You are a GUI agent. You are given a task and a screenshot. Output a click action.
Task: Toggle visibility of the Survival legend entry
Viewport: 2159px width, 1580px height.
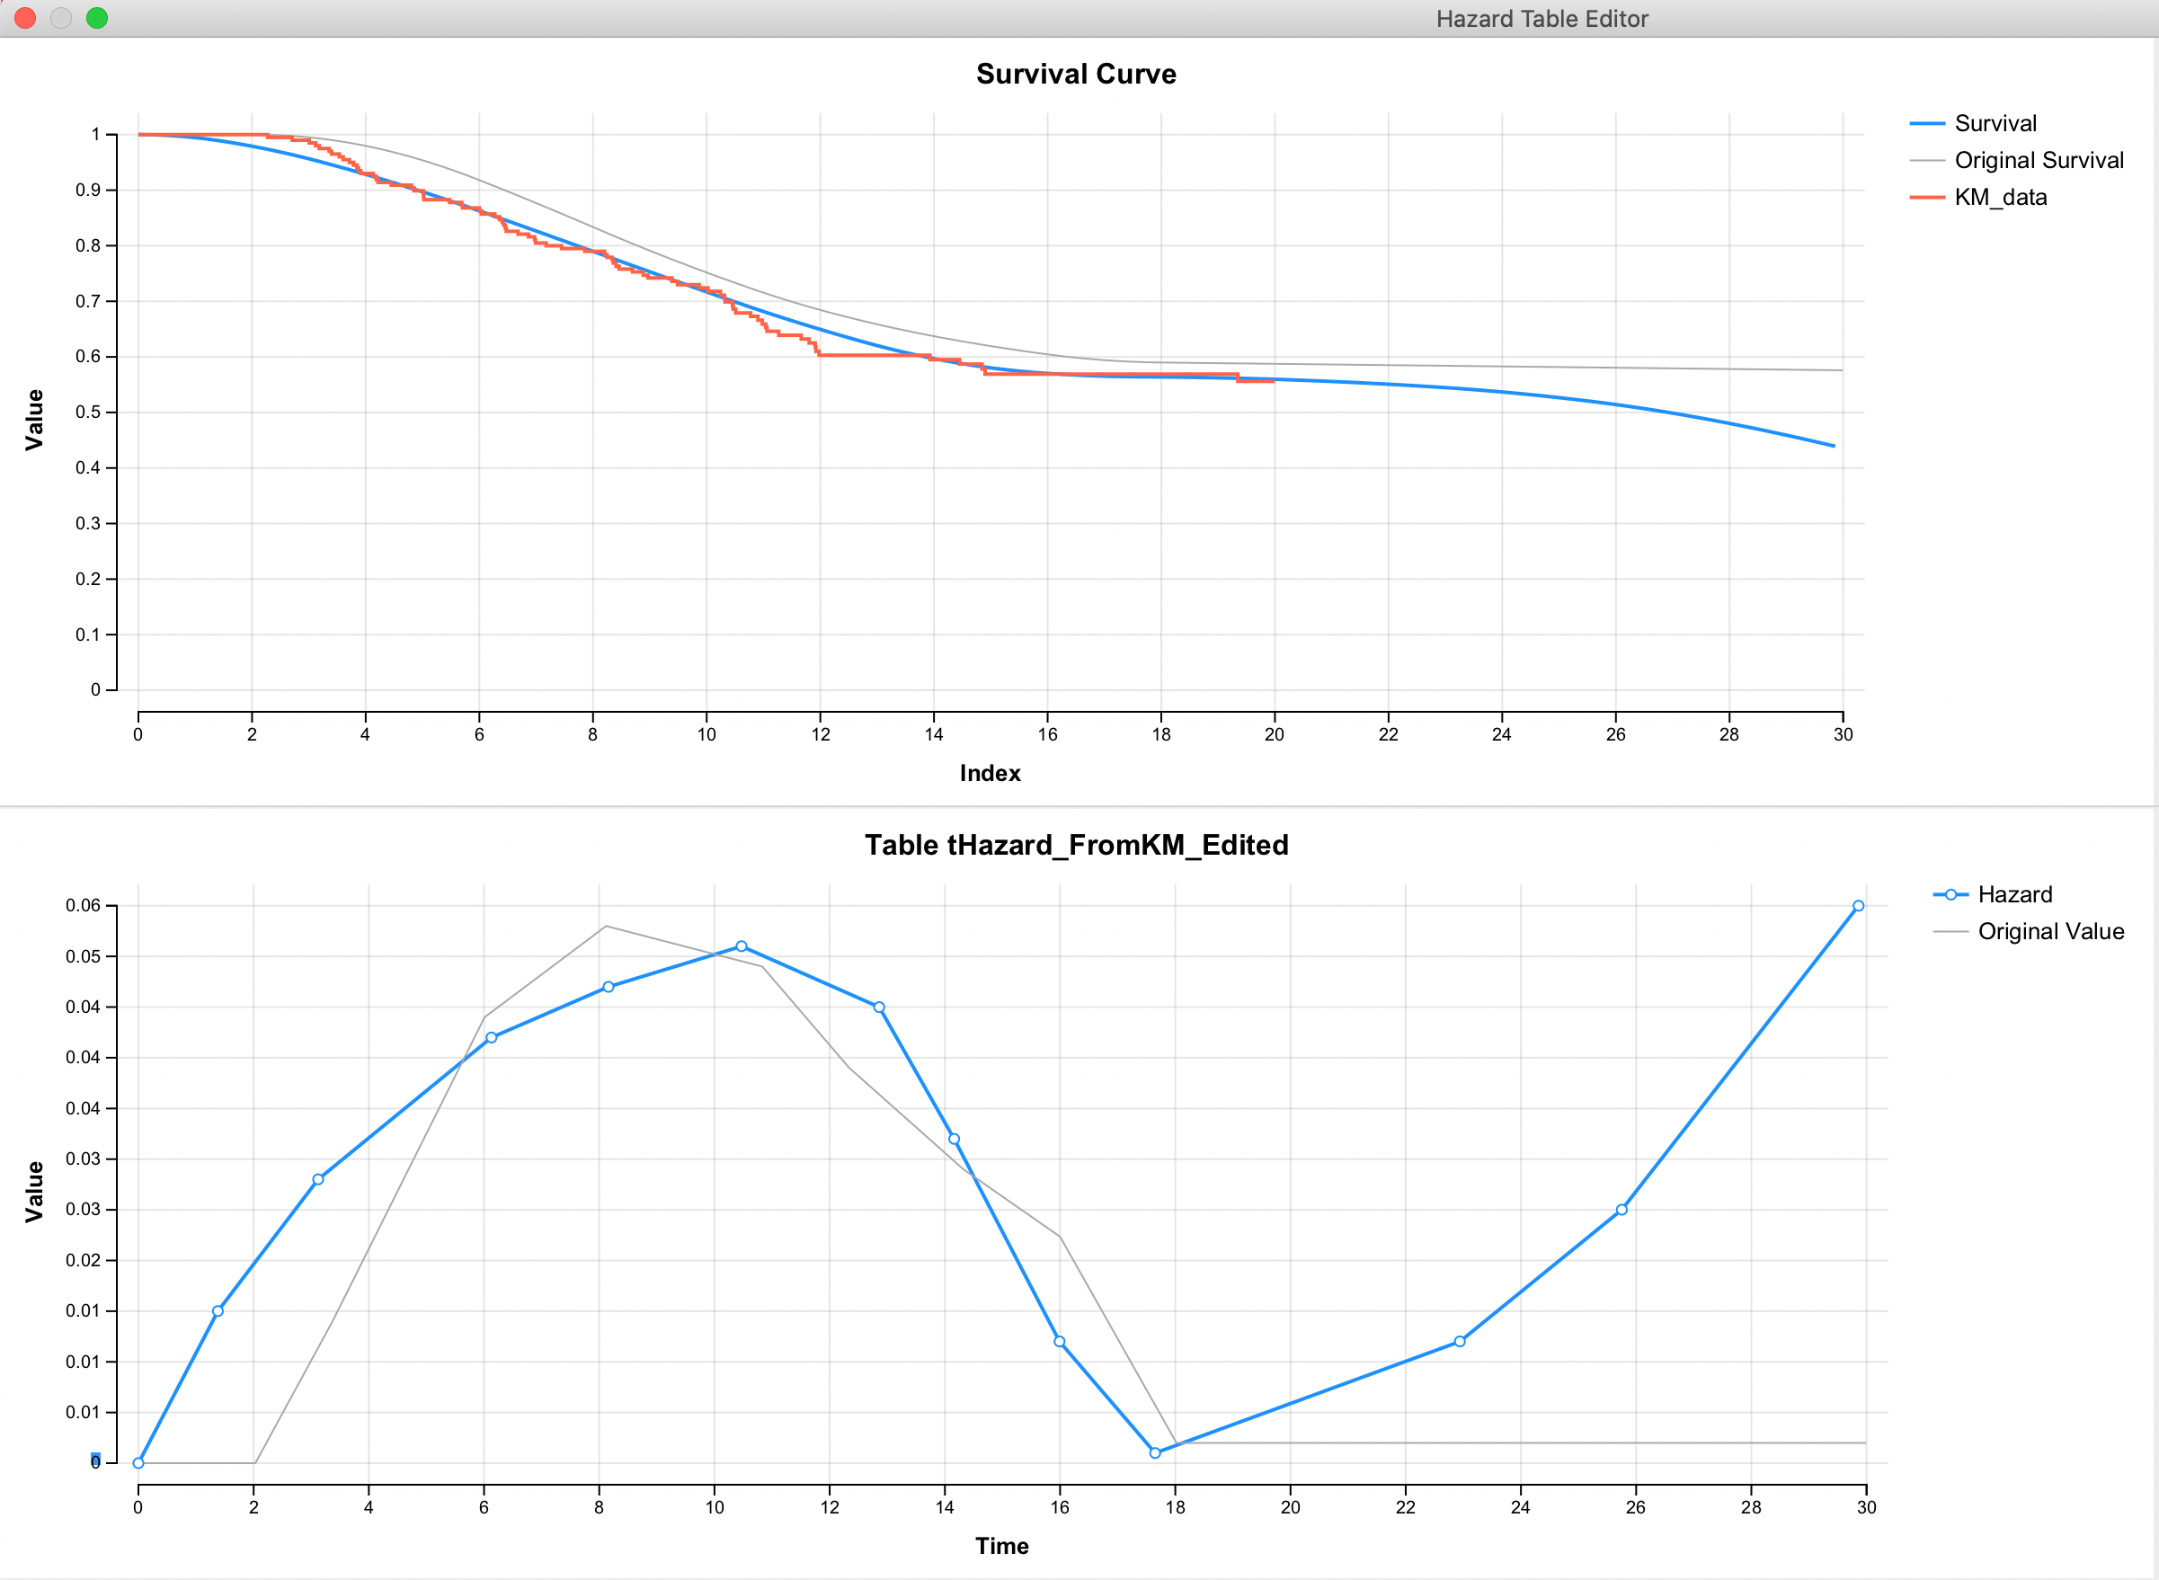click(1995, 122)
